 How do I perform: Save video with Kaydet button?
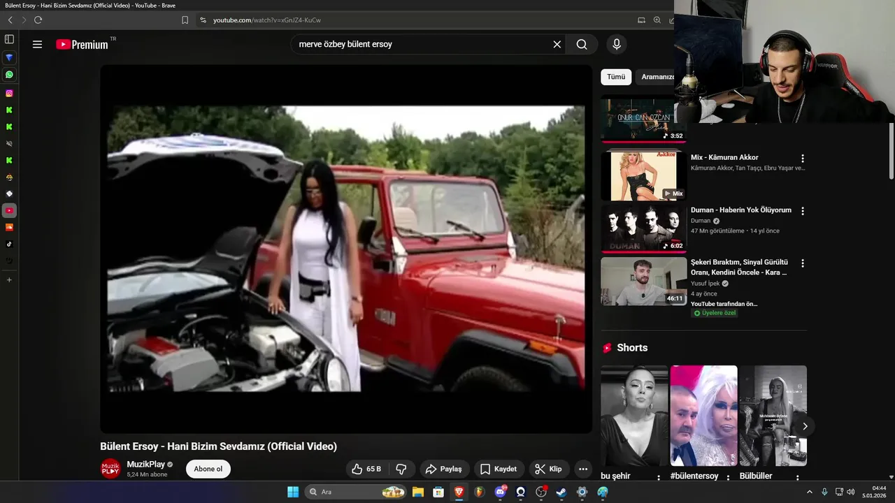[499, 469]
